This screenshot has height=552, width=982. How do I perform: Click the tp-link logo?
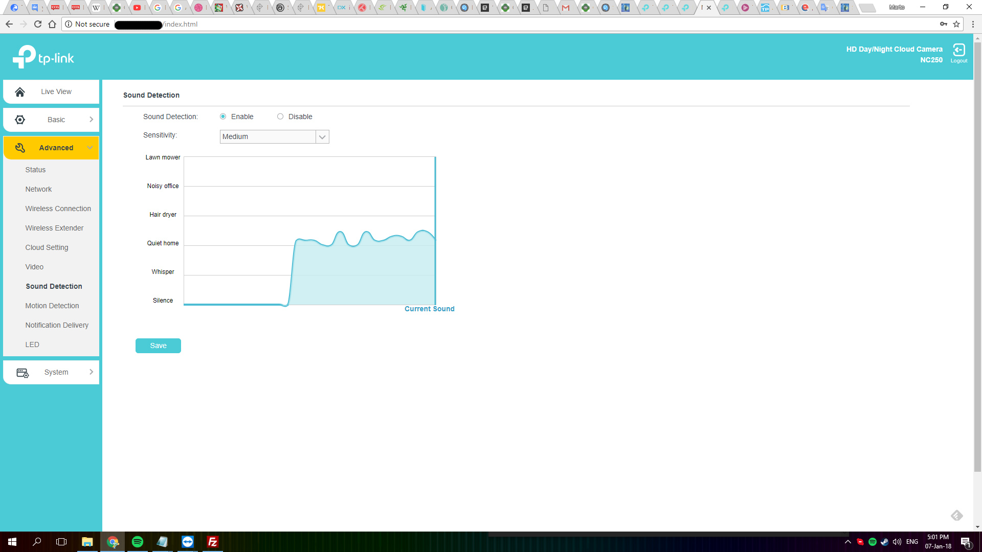[43, 57]
